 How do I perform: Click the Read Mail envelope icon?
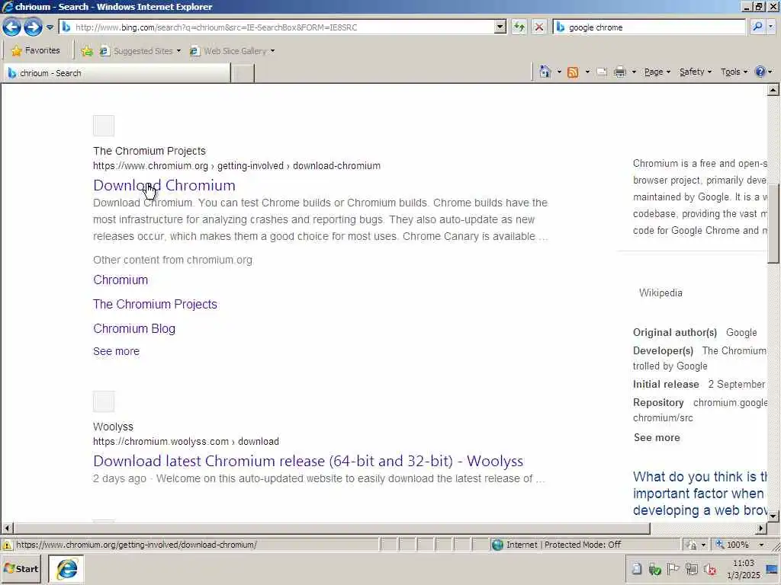602,72
